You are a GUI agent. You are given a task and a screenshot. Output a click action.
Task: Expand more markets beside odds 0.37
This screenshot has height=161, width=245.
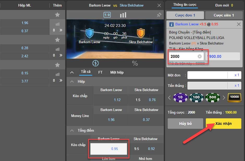[x=61, y=30]
